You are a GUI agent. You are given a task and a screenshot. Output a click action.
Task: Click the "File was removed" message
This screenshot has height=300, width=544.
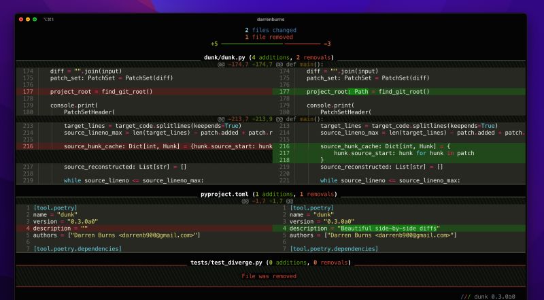point(269,276)
